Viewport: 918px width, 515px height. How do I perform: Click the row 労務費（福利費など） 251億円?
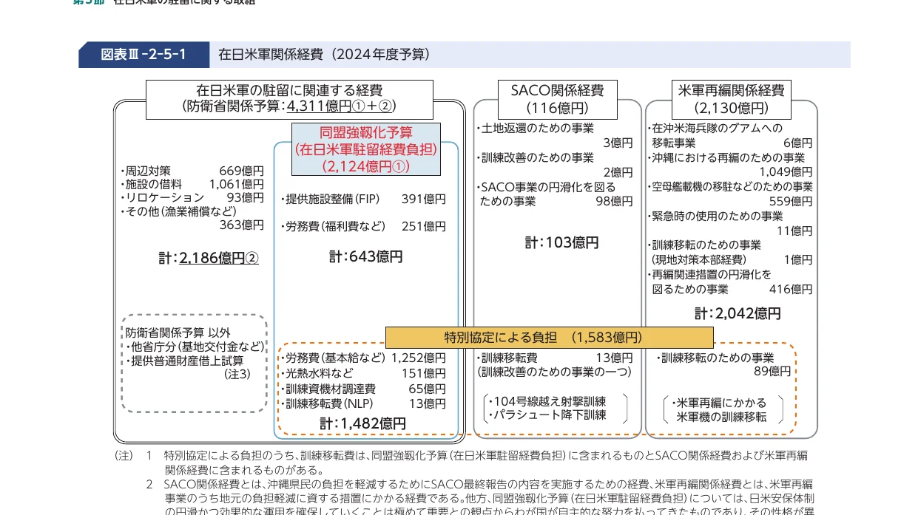click(363, 226)
